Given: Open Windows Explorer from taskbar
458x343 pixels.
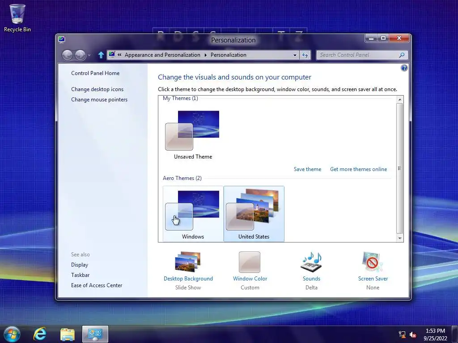Looking at the screenshot, I should click(x=68, y=334).
